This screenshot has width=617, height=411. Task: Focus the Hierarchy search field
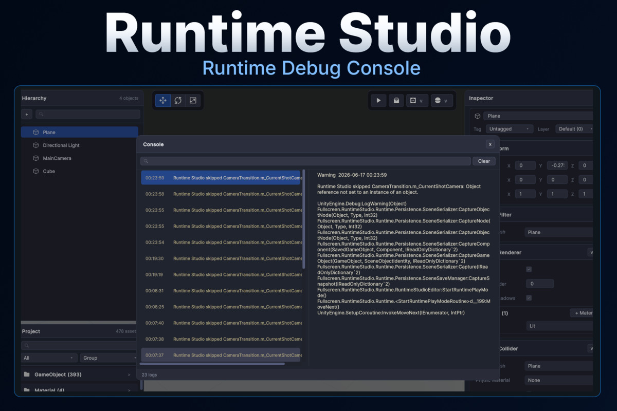pos(88,114)
